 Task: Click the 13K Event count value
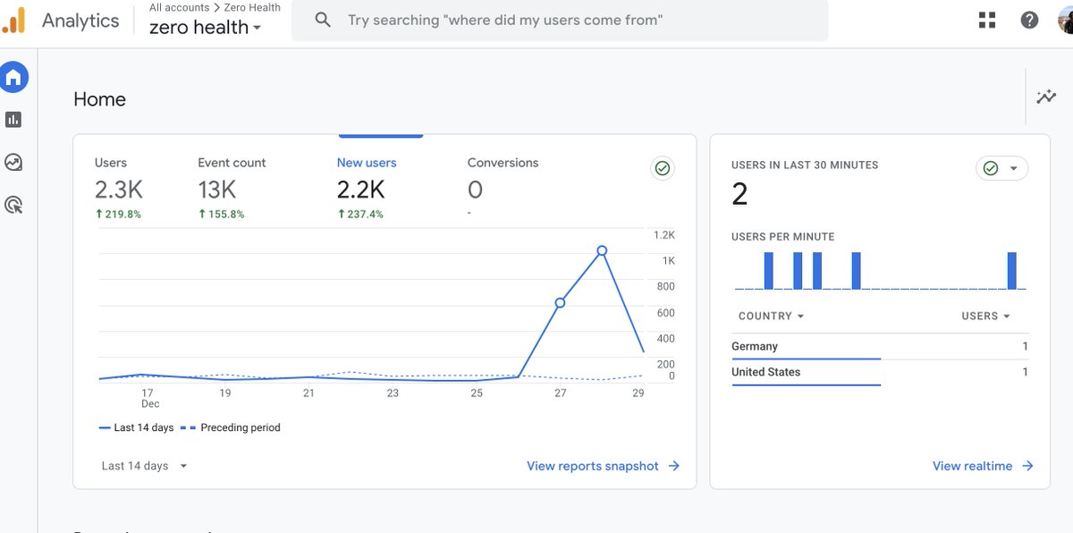tap(217, 190)
